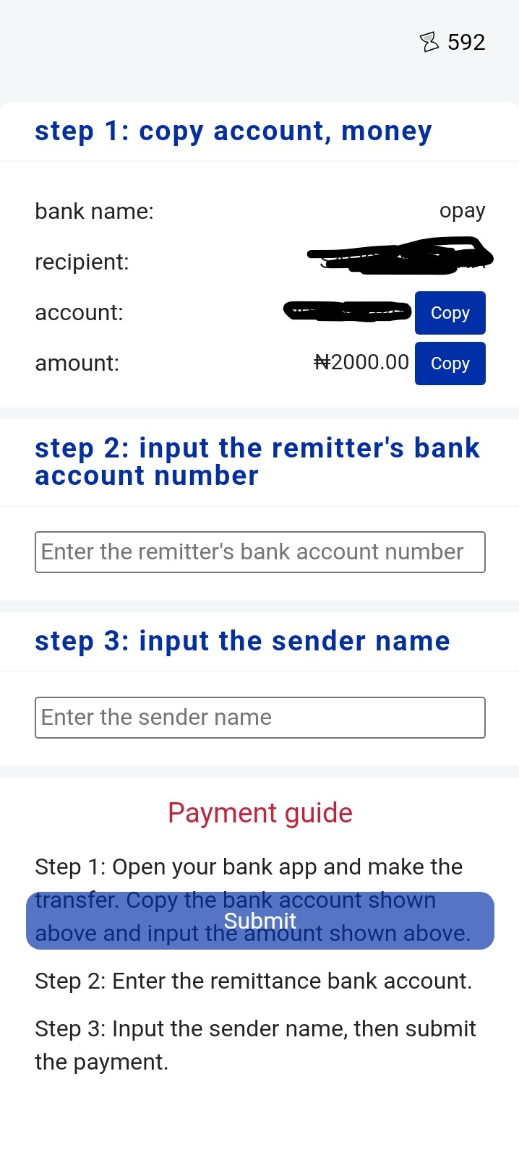
Task: Tap the 592 countdown number
Action: [466, 42]
